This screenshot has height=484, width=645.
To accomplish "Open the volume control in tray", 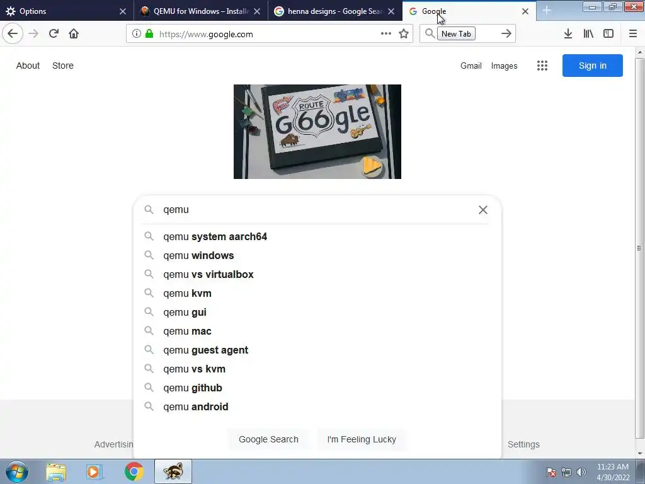I will coord(581,472).
